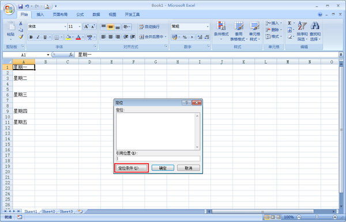Image resolution: width=346 pixels, height=222 pixels.
Task: Open Font dialog launcher
Action: 95,46
